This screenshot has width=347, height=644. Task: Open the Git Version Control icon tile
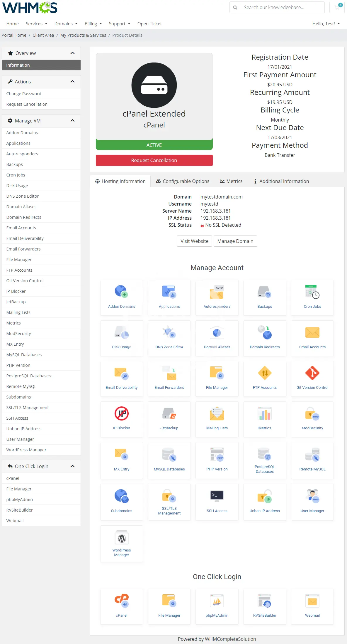[312, 378]
